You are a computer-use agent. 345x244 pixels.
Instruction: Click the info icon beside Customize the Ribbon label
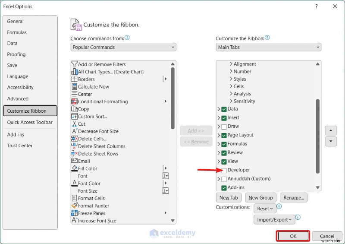click(x=267, y=38)
